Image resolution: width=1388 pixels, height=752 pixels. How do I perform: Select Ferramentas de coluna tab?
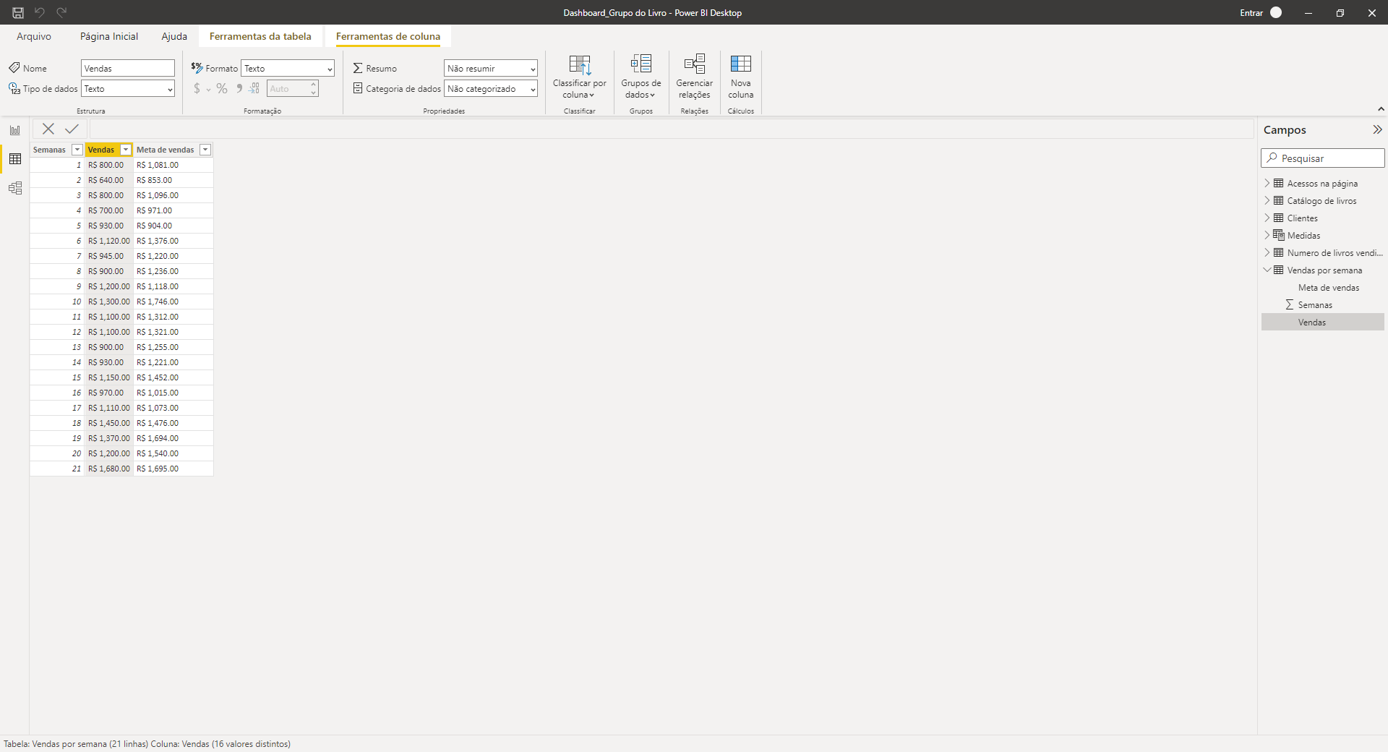[x=388, y=36]
